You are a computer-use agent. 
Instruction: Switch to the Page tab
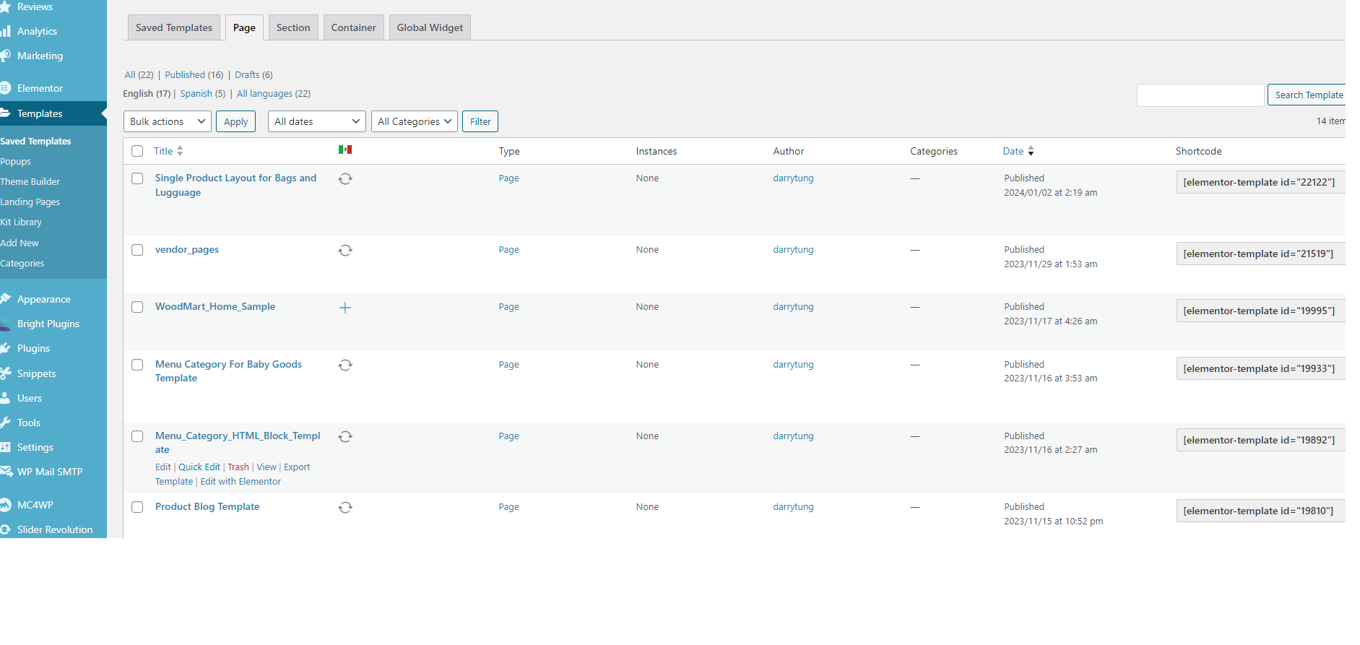click(x=244, y=27)
